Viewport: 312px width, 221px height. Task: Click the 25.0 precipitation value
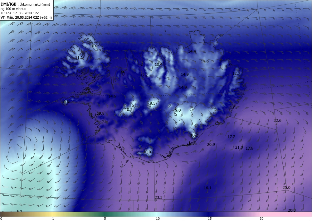pyautogui.click(x=286, y=187)
